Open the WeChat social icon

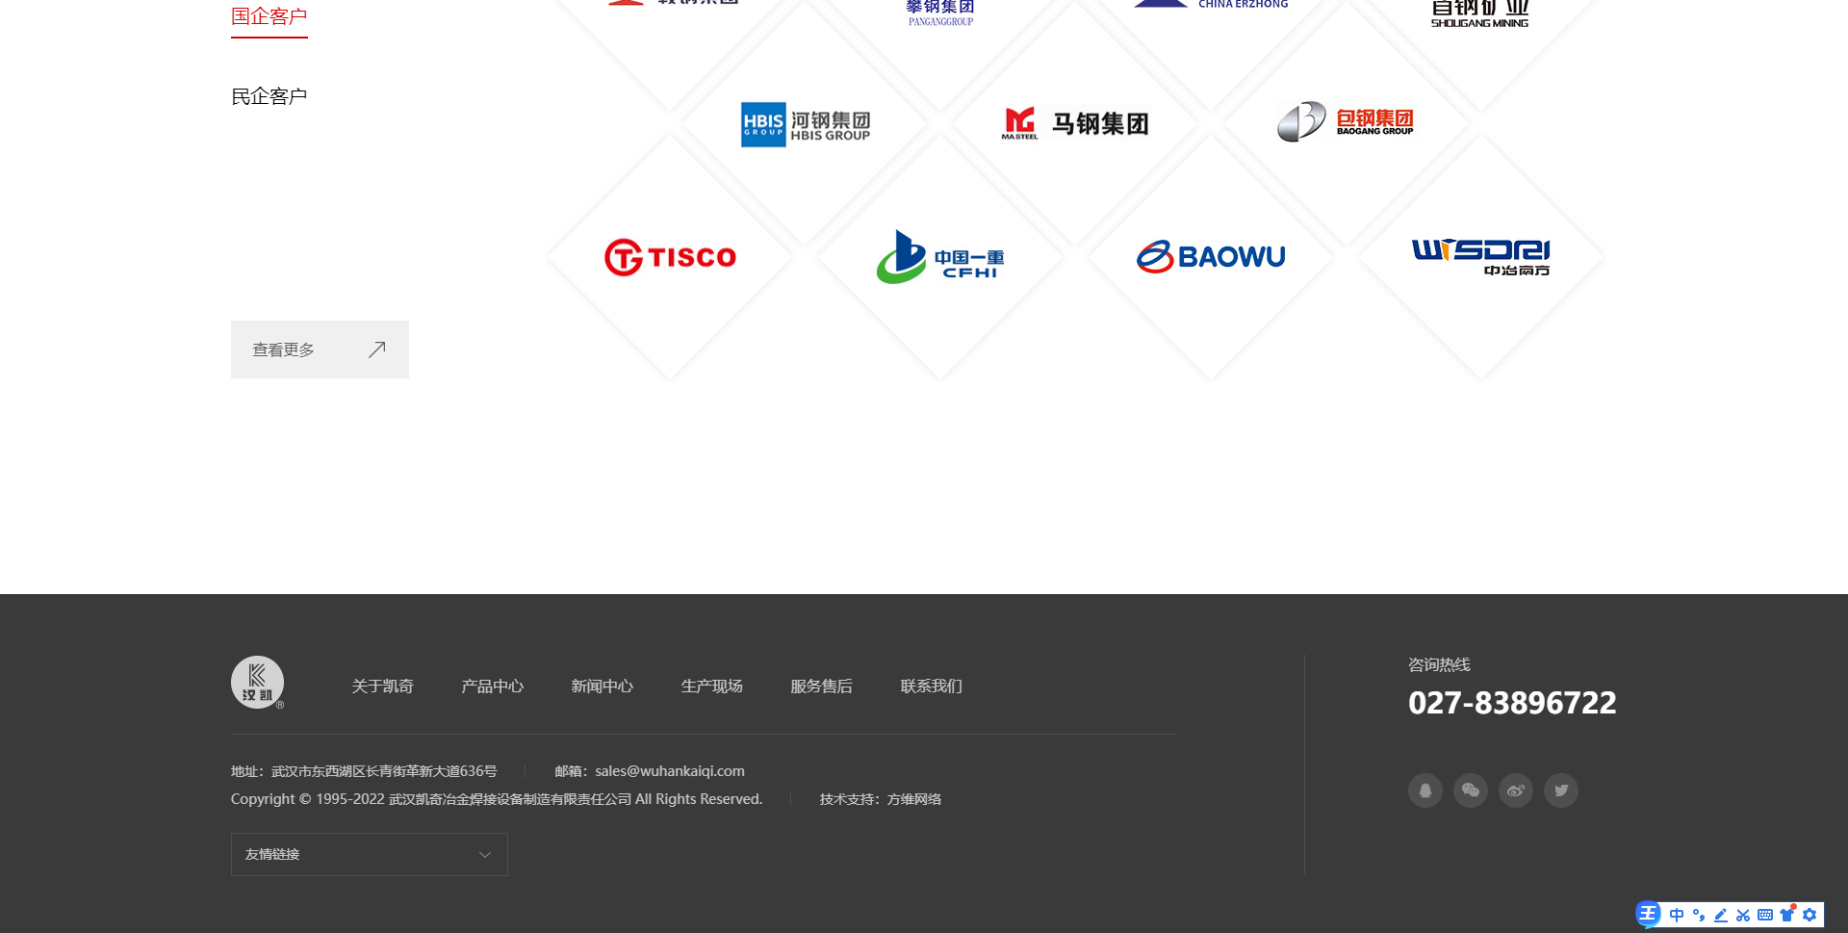tap(1471, 790)
